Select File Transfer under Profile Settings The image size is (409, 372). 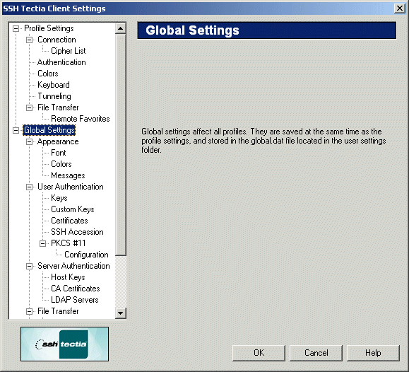tap(58, 107)
